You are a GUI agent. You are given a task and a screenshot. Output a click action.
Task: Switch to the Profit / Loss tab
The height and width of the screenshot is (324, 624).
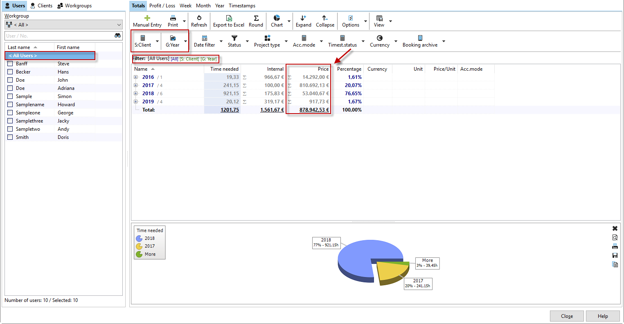[x=162, y=6]
